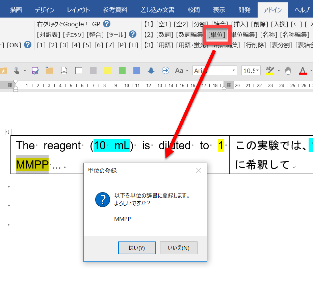The width and height of the screenshot is (313, 282).
Task: Close the 単位の登録 dialog
Action: [199, 171]
